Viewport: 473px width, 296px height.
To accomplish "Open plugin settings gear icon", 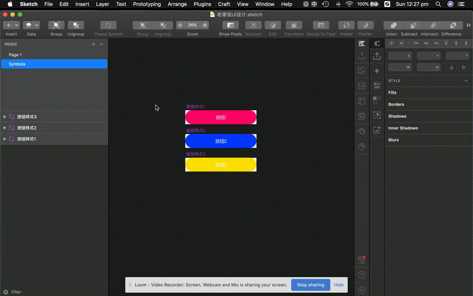I will click(362, 290).
